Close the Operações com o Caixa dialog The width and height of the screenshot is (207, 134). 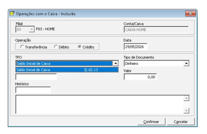coord(190,13)
